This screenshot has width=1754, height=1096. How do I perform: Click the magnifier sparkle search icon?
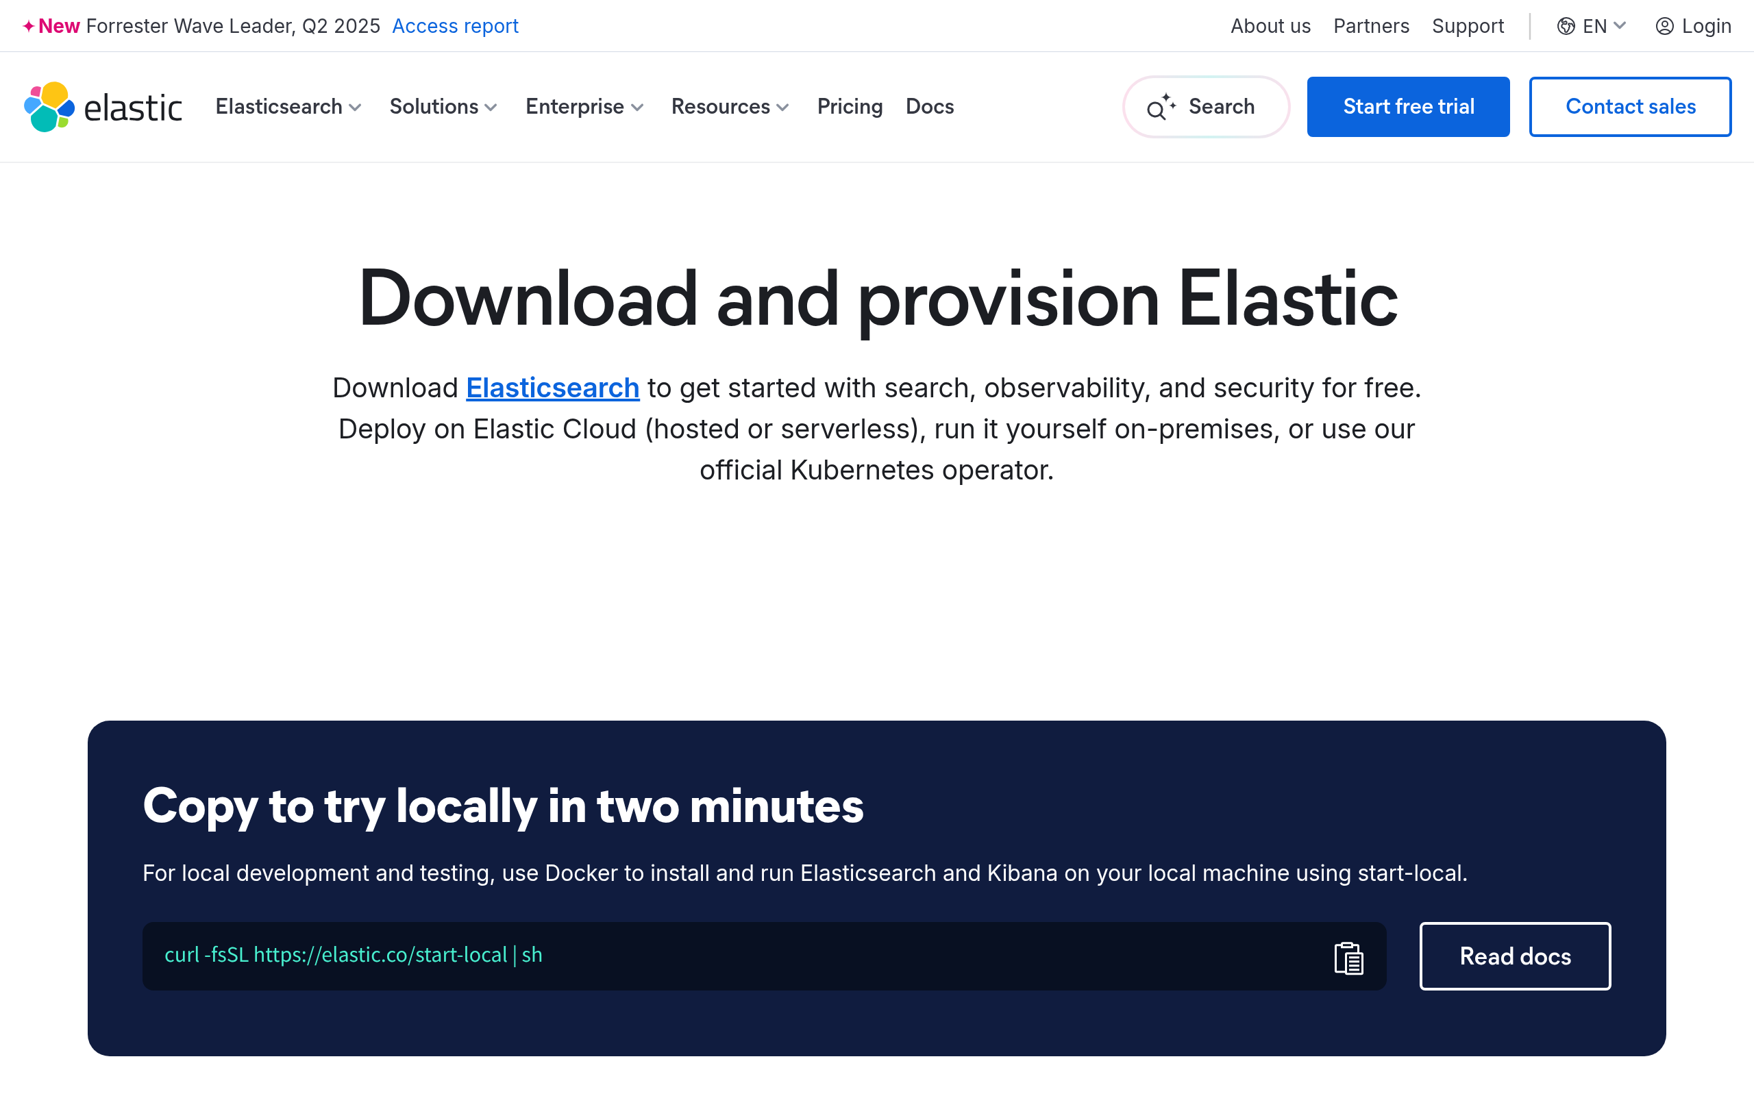pos(1161,107)
